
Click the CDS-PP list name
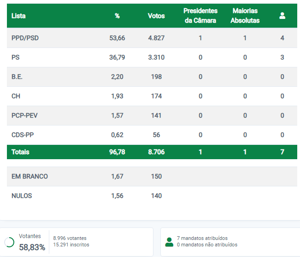point(23,135)
